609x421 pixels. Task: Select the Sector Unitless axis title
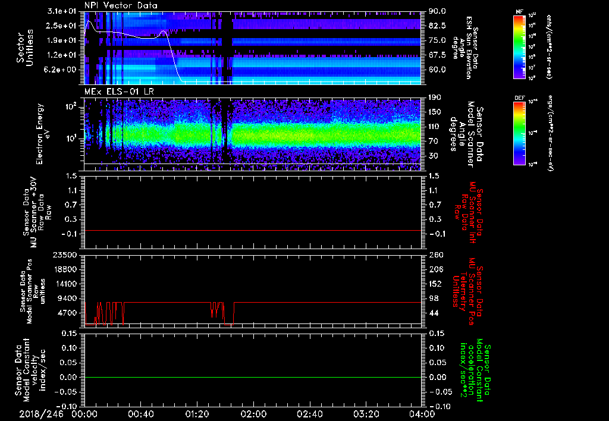[25, 48]
